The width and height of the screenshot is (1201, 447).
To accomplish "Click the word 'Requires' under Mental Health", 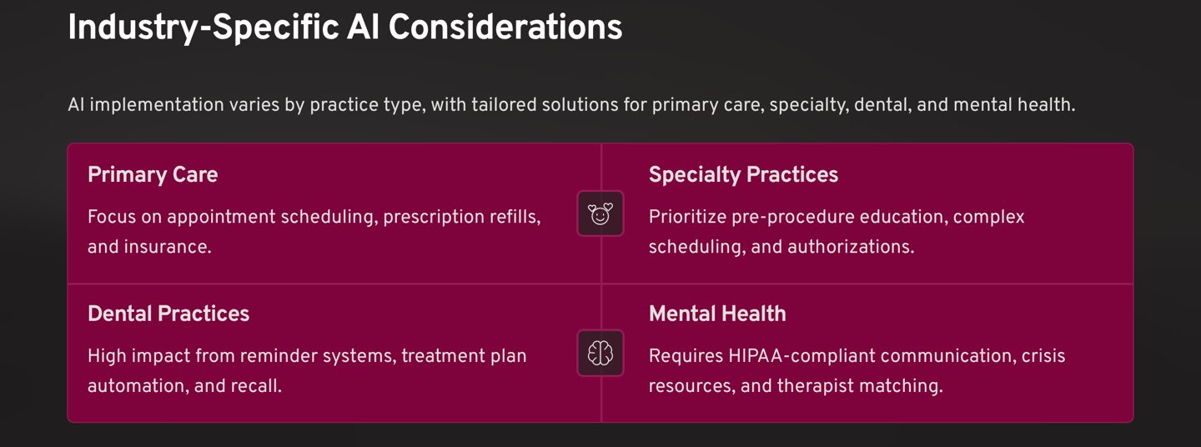I will [685, 357].
